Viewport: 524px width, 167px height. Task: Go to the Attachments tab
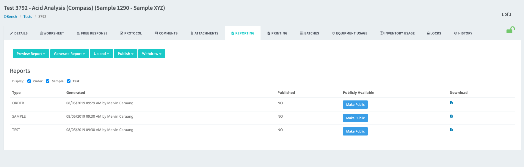(205, 33)
